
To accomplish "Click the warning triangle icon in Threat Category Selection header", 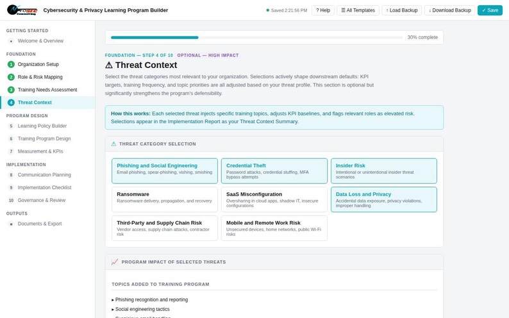I will click(x=113, y=144).
